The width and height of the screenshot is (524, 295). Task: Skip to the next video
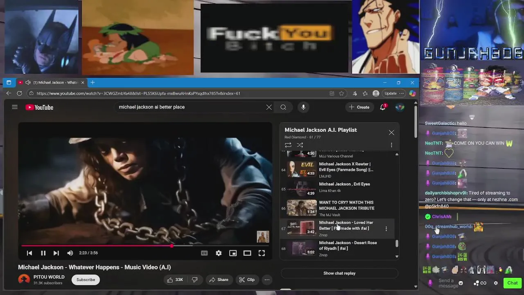pos(56,253)
